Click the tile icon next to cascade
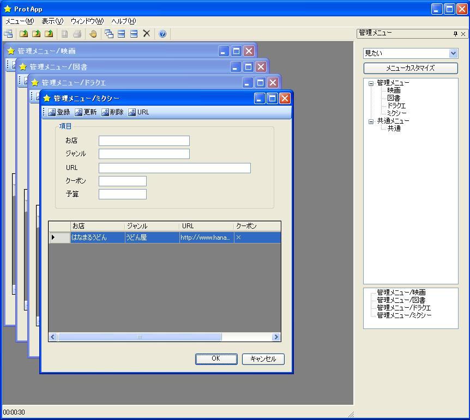 (122, 34)
